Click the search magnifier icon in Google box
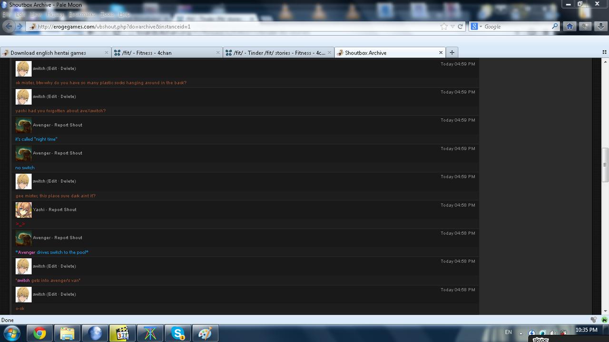 (x=555, y=27)
